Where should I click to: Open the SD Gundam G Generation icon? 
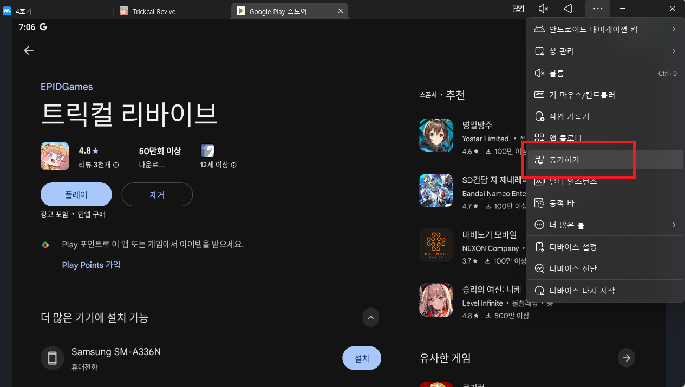point(436,190)
